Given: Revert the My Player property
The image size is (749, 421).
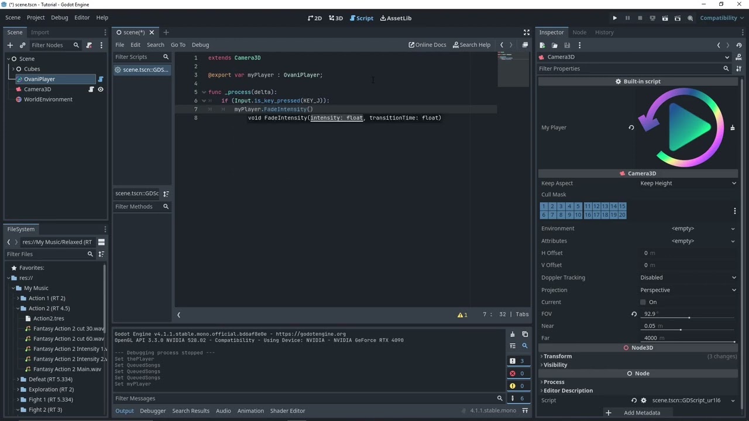Looking at the screenshot, I should pyautogui.click(x=631, y=127).
